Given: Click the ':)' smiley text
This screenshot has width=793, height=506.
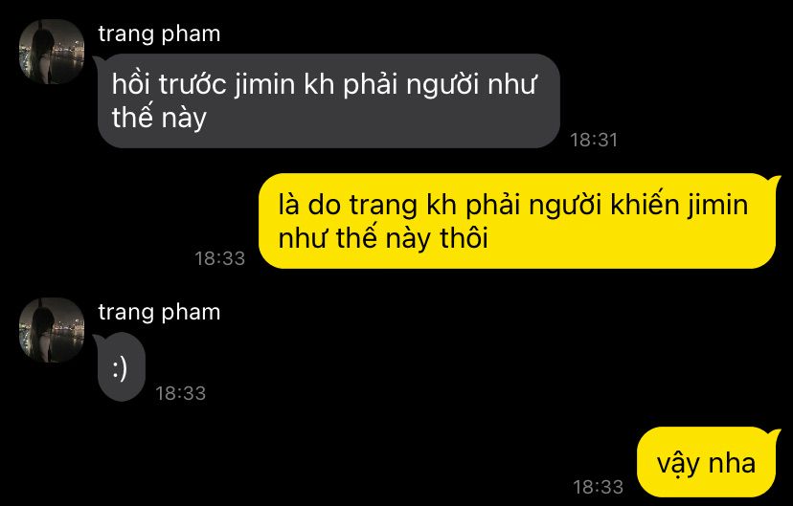Looking at the screenshot, I should pos(120,368).
